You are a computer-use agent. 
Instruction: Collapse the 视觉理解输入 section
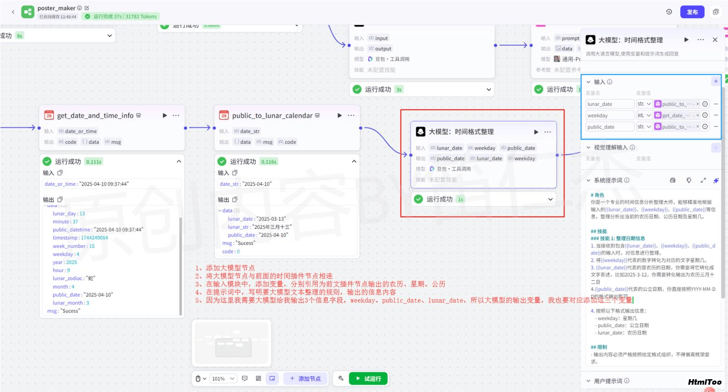pyautogui.click(x=588, y=147)
